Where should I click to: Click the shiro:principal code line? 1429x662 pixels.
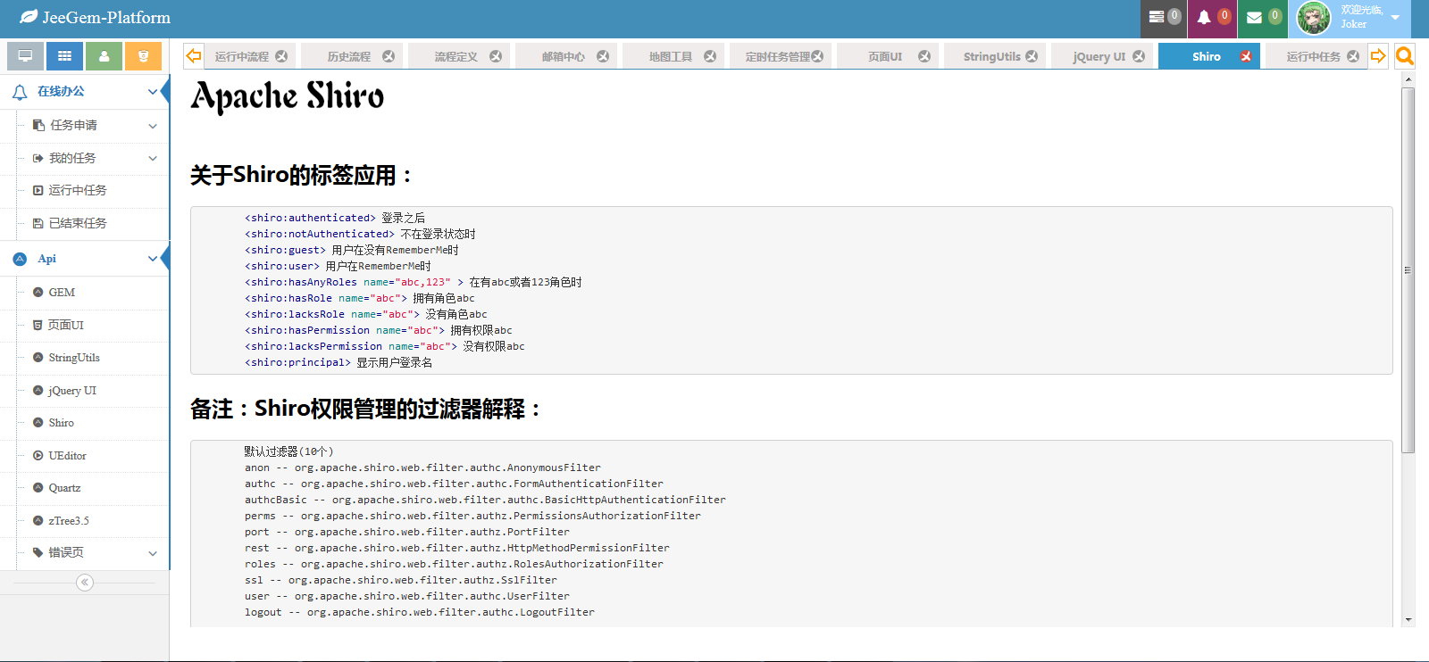pos(338,362)
